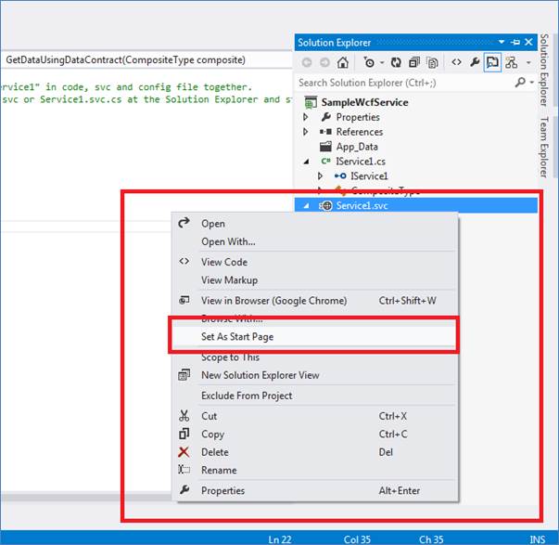Click the Solution Explorer vertical side tab
Viewport: 559px width, 545px height.
(x=543, y=70)
